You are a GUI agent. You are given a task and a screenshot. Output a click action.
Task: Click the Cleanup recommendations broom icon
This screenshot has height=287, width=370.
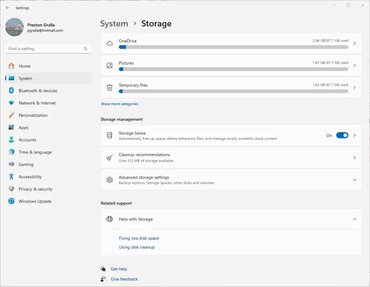point(109,158)
